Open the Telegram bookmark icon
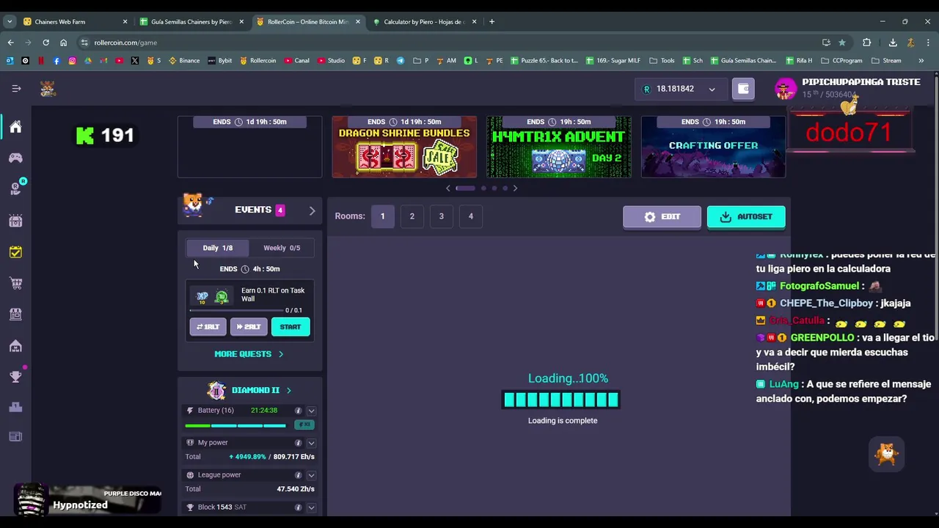 coord(401,61)
